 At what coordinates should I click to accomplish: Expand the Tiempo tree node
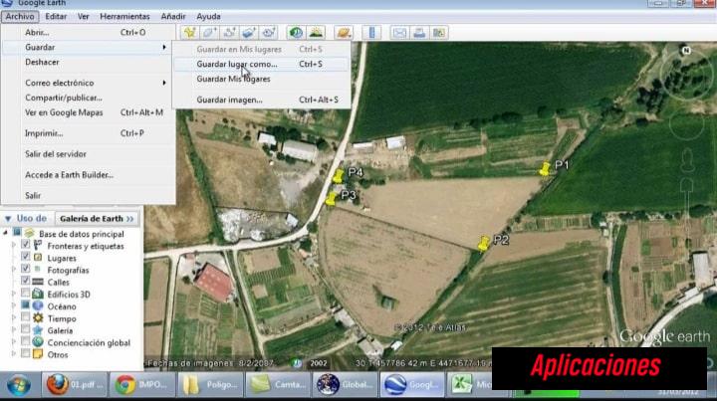pos(14,317)
